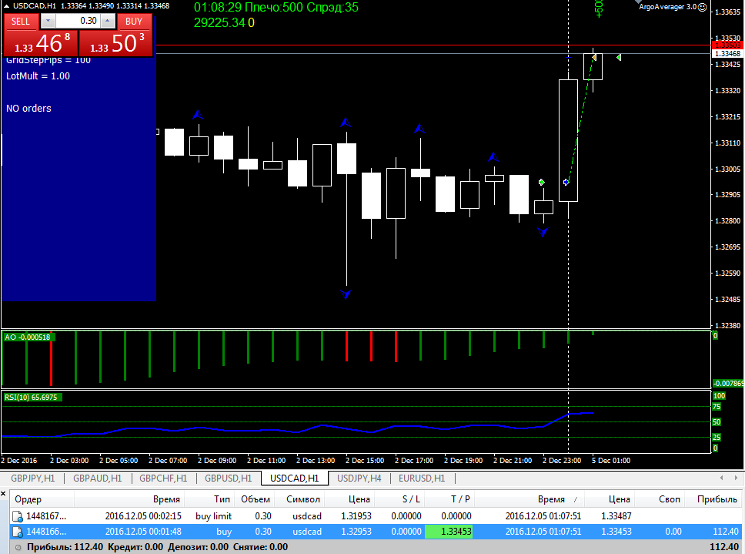Click the lowest blue down fractal arrow
The image size is (745, 554).
click(x=346, y=294)
